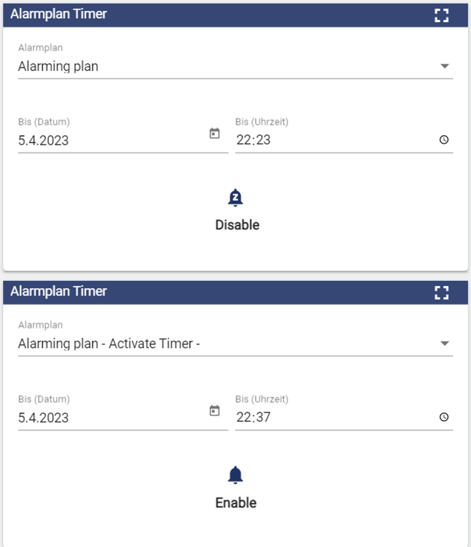Click the bell icon above Enable

(x=236, y=475)
